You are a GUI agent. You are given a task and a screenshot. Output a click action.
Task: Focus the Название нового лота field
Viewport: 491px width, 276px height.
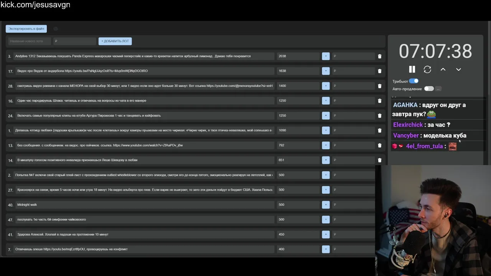point(29,41)
